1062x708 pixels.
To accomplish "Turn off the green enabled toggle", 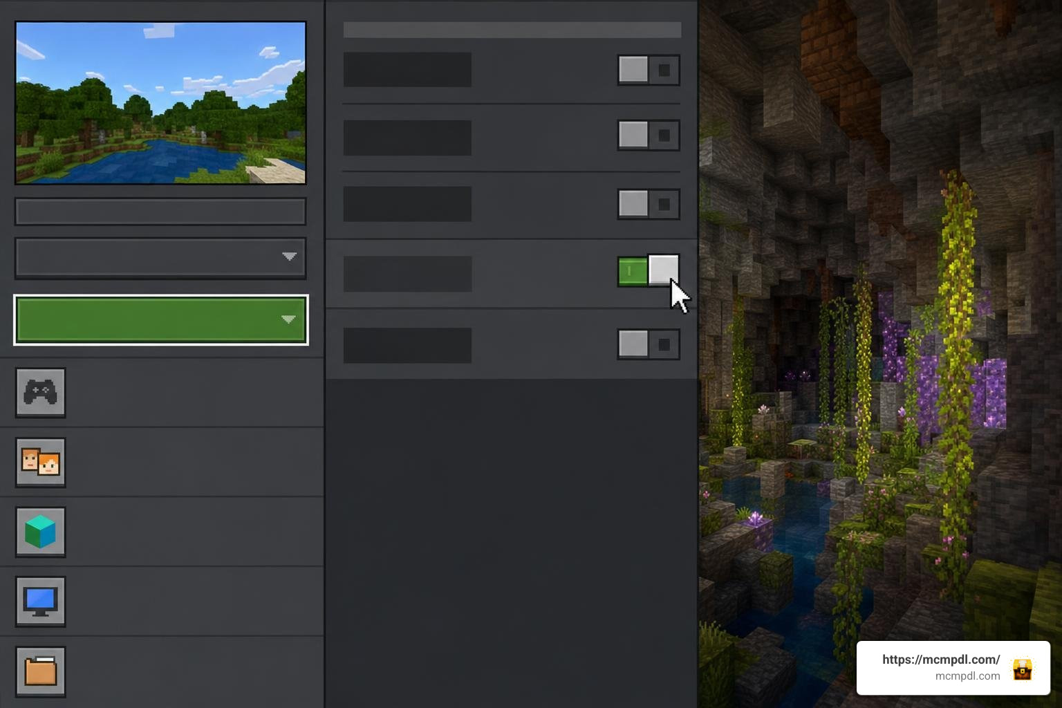I will [x=649, y=270].
